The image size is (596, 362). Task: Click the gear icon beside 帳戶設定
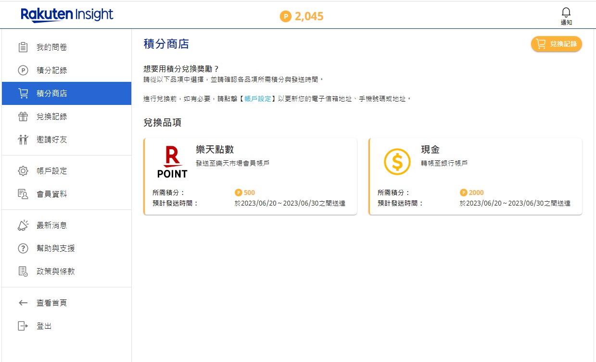pos(23,171)
